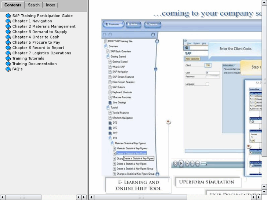Open Chapter 2 Materials Management entry

point(44,26)
